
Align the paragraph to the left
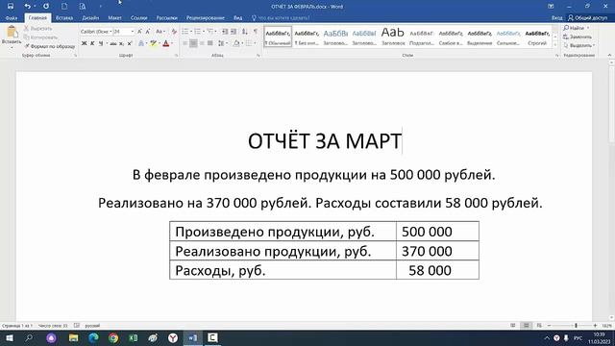pos(185,43)
